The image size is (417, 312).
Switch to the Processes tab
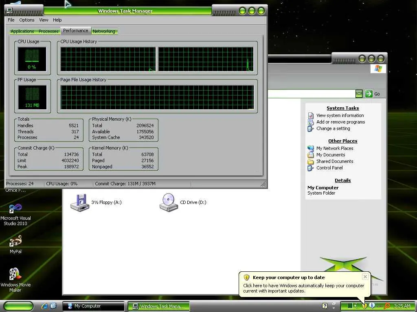click(48, 31)
